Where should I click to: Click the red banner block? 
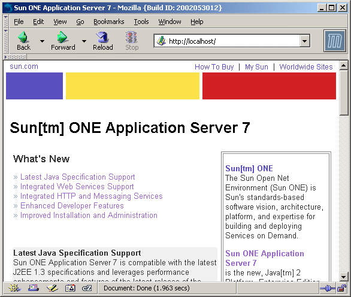(x=269, y=86)
